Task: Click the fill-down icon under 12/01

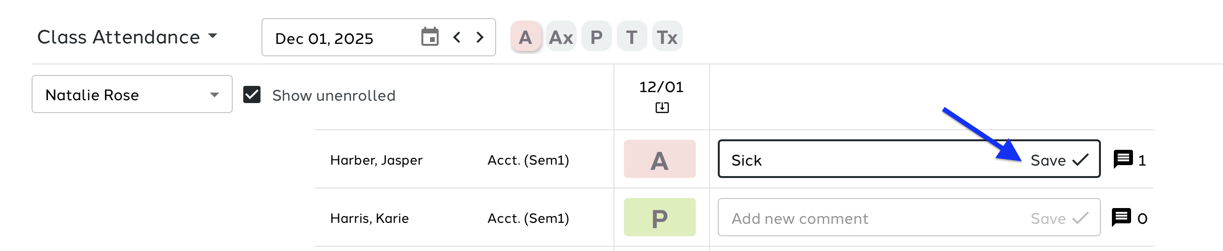Action: (x=662, y=108)
